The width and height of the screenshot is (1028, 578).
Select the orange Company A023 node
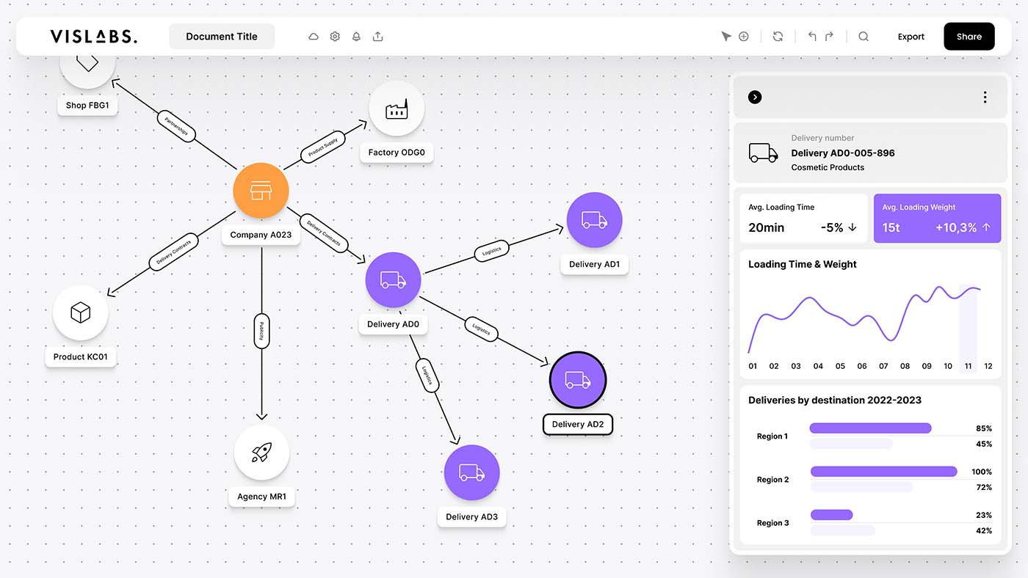tap(261, 191)
